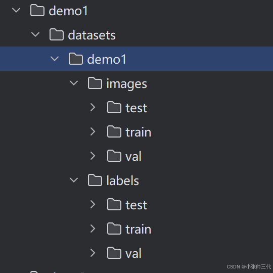Collapse the selected demo1 subfolder chevron

(55, 59)
